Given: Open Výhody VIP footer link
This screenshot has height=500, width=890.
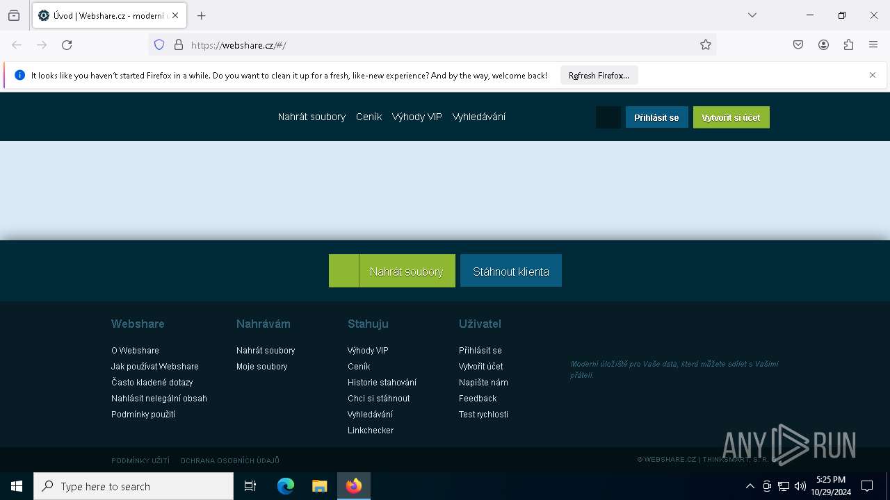Looking at the screenshot, I should [368, 351].
